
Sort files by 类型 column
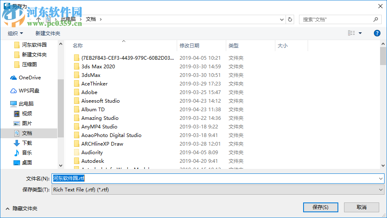[234, 46]
